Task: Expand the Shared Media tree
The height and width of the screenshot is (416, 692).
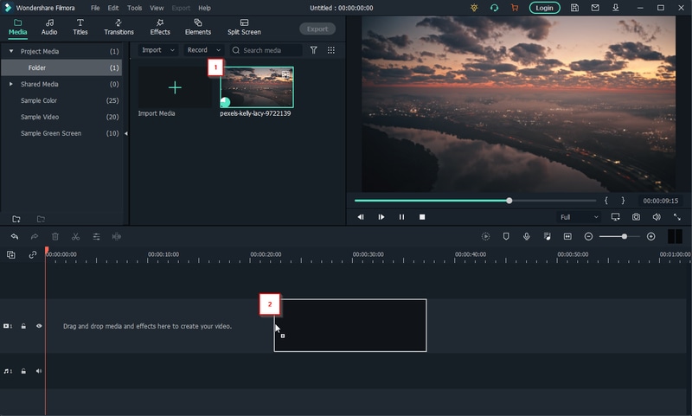Action: (x=11, y=84)
